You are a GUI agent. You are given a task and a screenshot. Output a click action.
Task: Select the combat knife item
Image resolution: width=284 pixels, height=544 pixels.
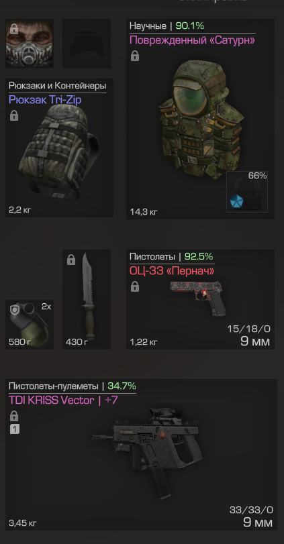[87, 298]
